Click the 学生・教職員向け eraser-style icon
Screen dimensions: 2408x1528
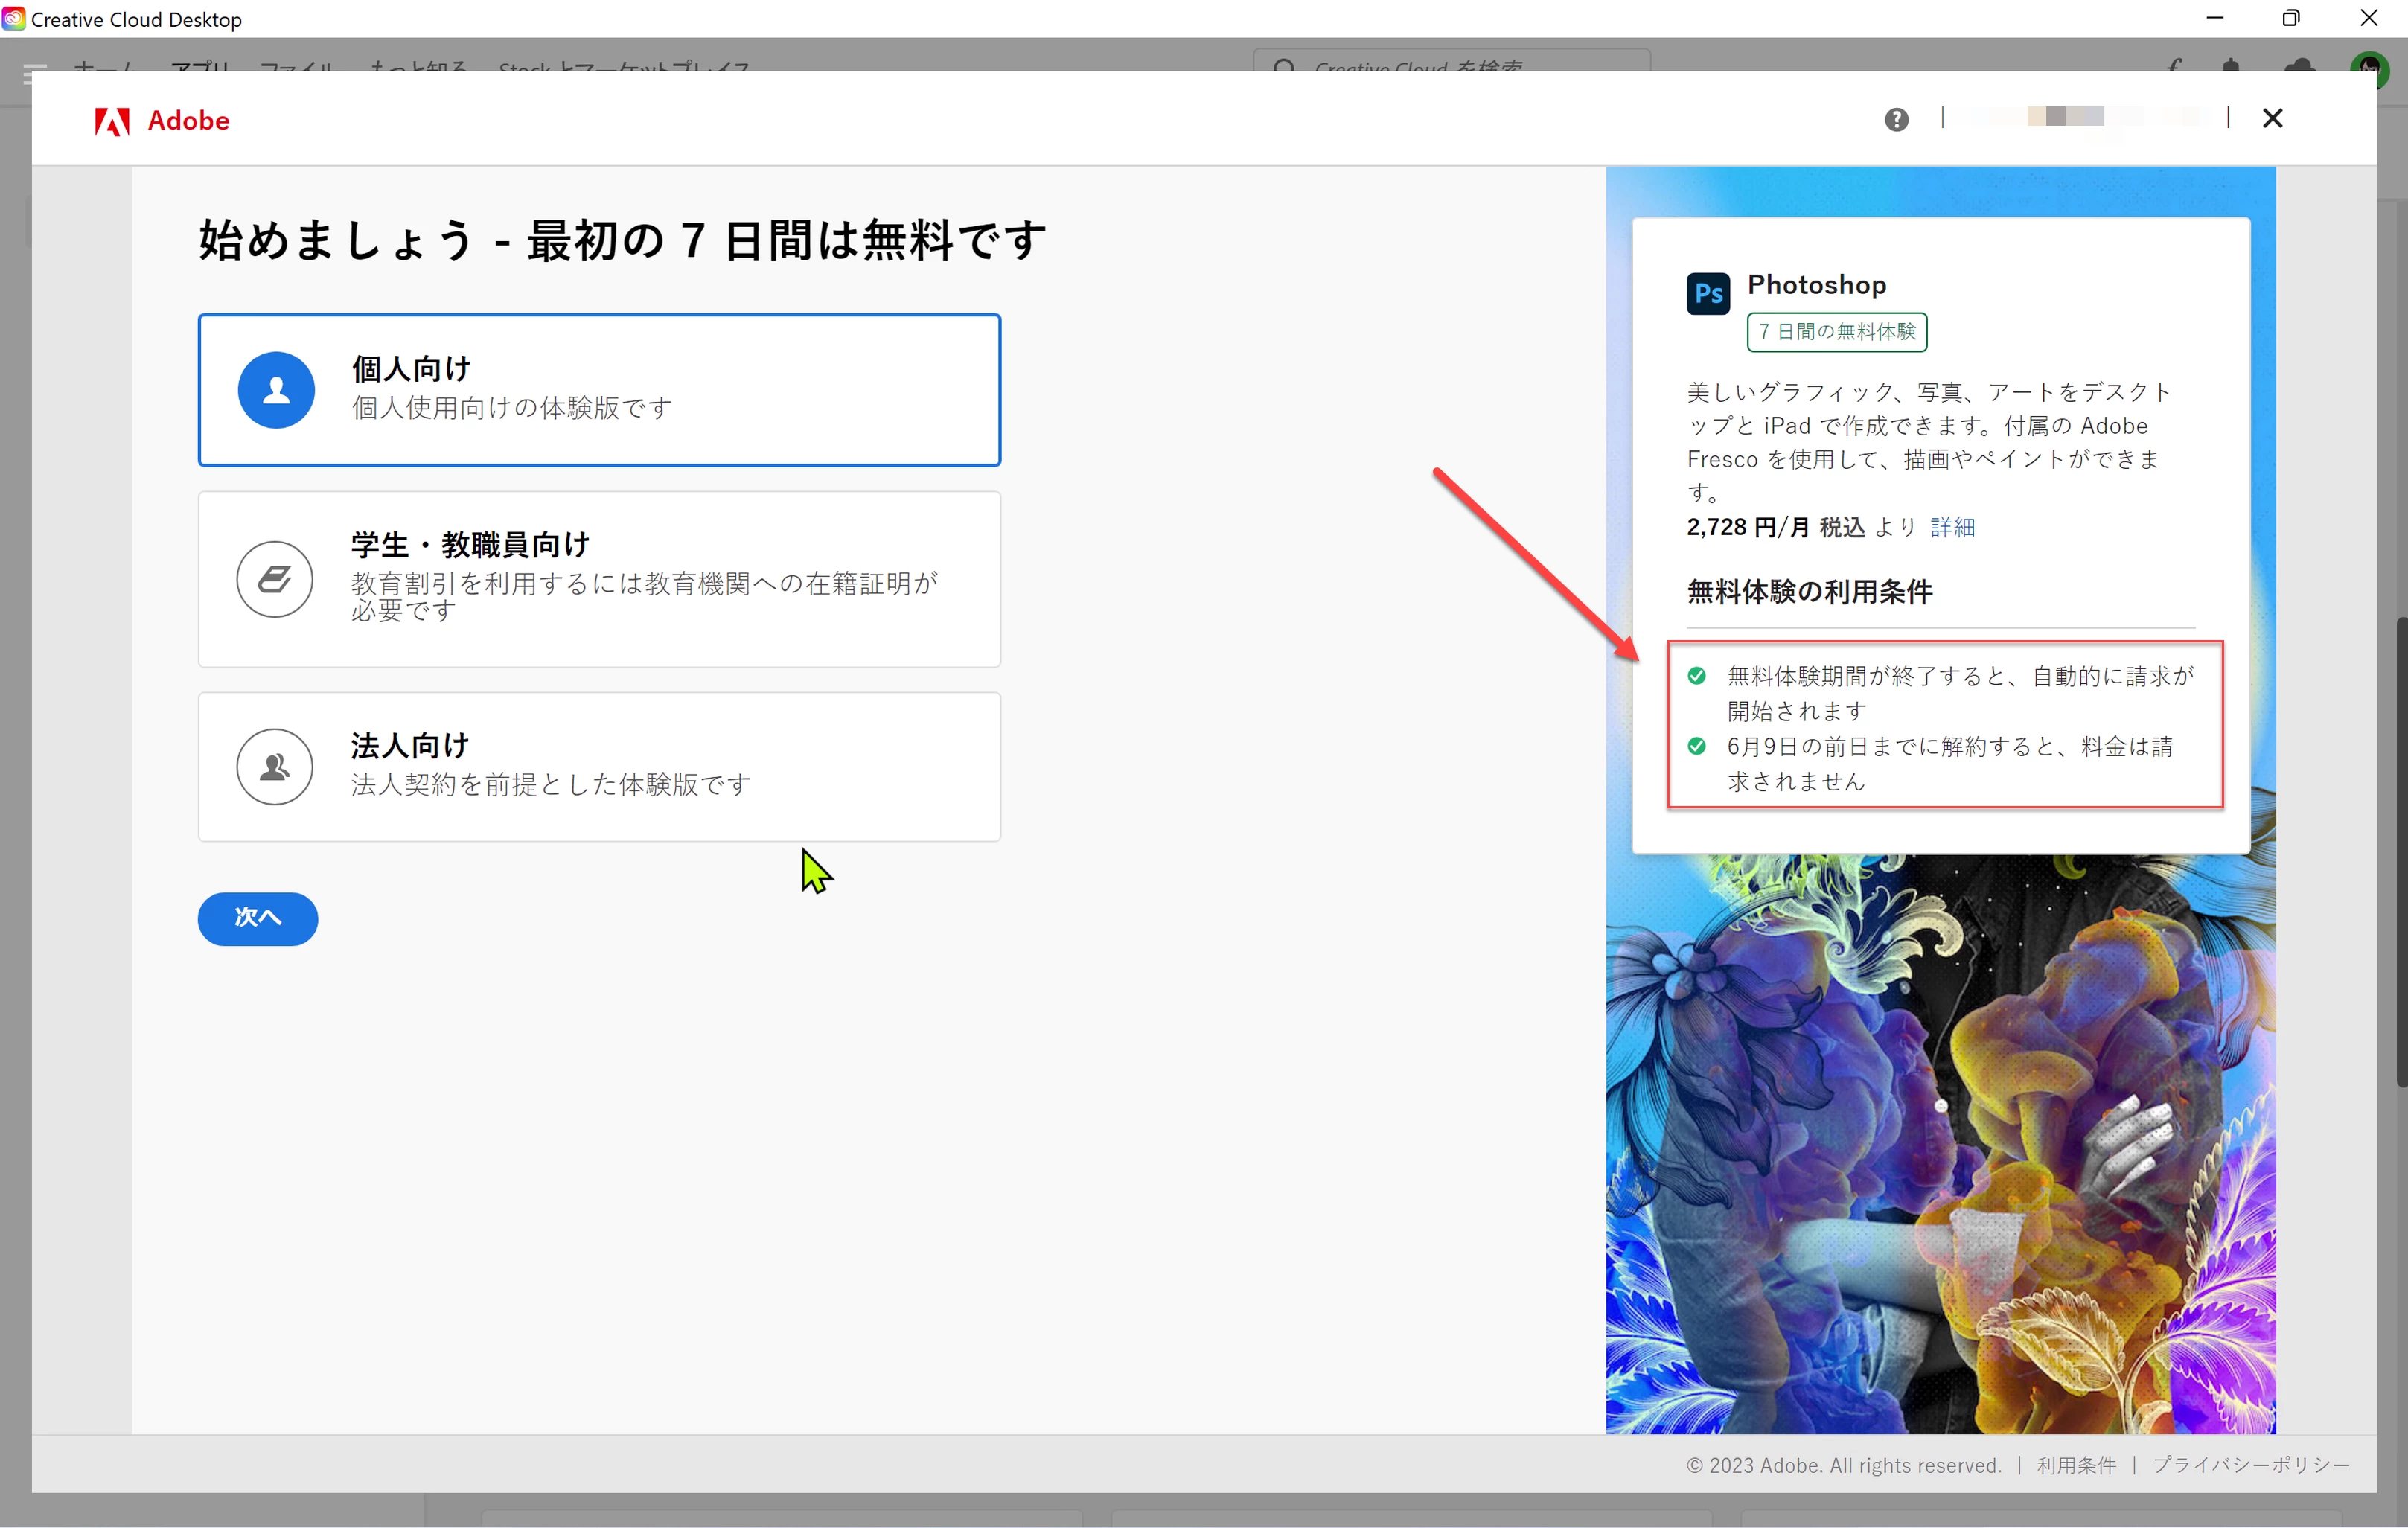(x=275, y=579)
